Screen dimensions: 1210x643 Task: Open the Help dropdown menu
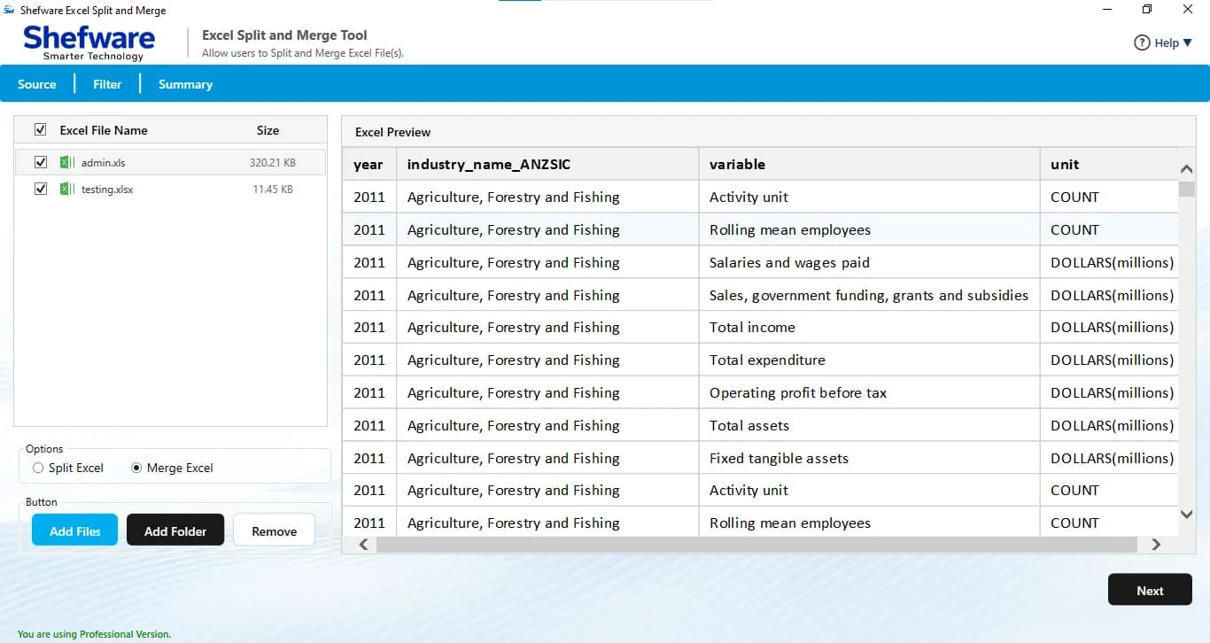[x=1174, y=43]
